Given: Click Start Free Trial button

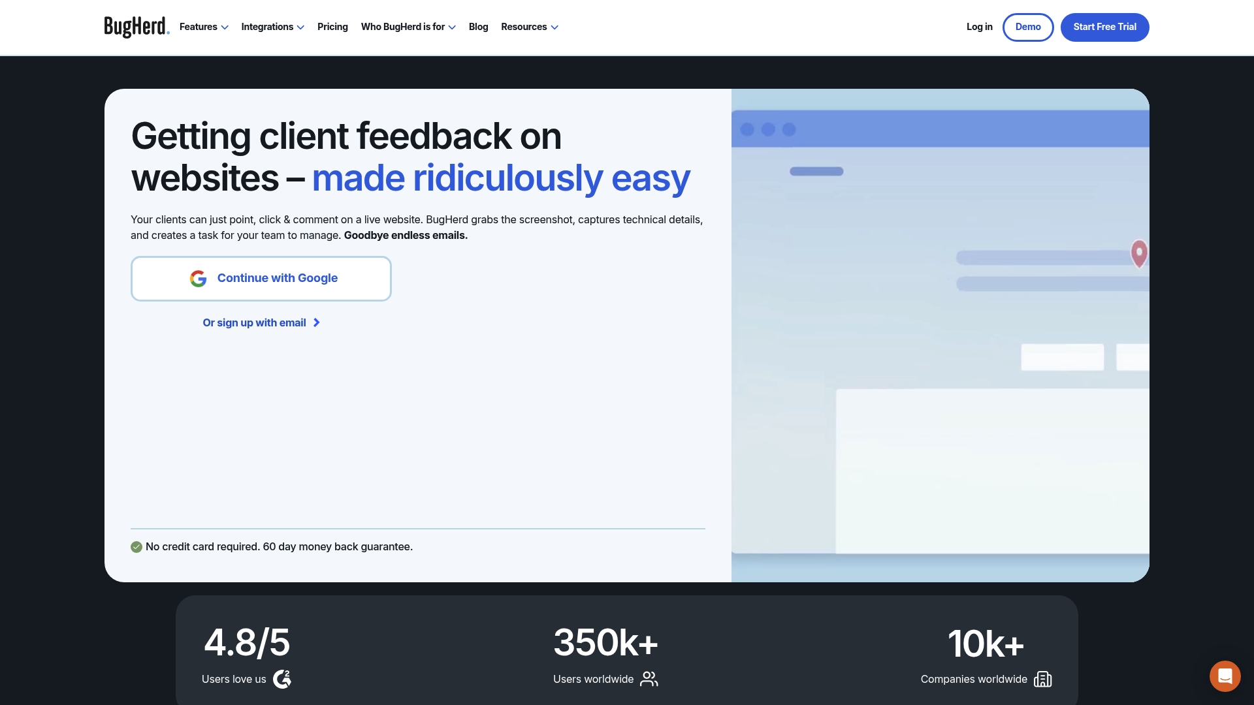Looking at the screenshot, I should (1104, 27).
